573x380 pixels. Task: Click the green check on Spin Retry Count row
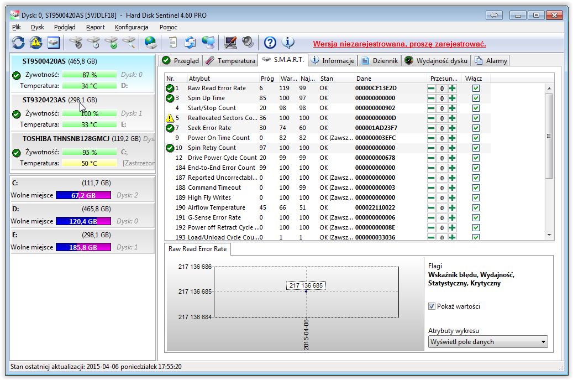pyautogui.click(x=170, y=148)
